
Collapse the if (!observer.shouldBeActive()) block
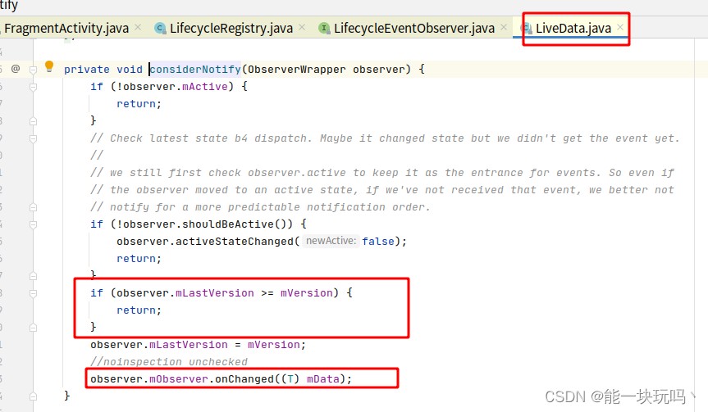click(x=33, y=224)
